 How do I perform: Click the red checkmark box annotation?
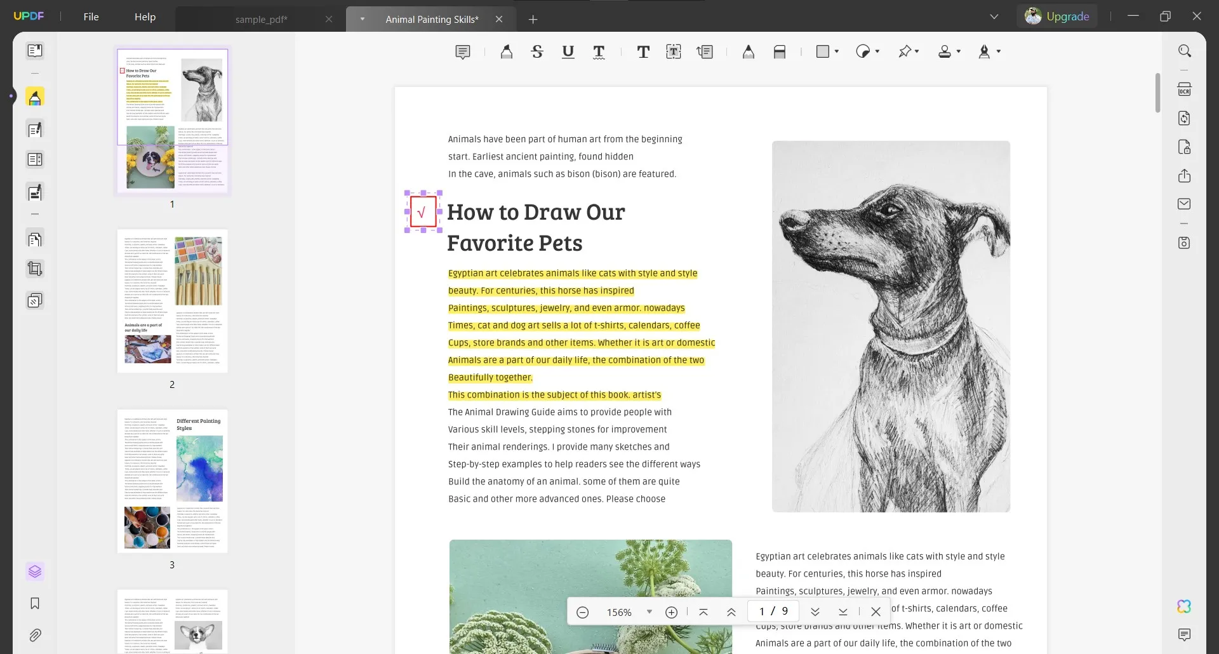[423, 212]
